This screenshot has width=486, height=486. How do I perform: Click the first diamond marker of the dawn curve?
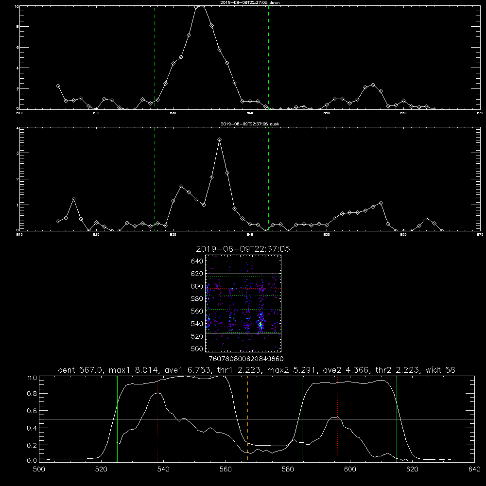tap(58, 86)
